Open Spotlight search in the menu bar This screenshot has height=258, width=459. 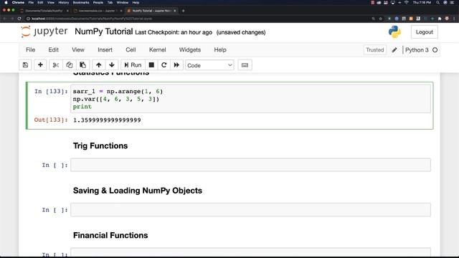[437, 2]
